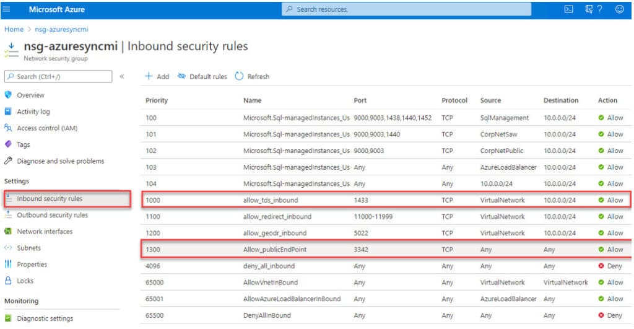634x329 pixels.
Task: Sort by the Source column header
Action: coord(490,100)
